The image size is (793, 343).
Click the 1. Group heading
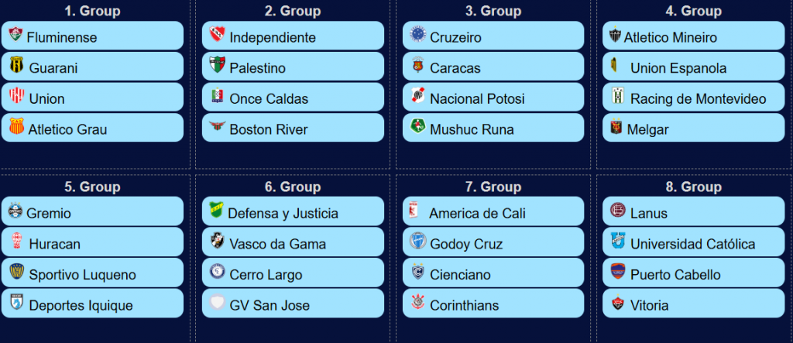tap(93, 11)
